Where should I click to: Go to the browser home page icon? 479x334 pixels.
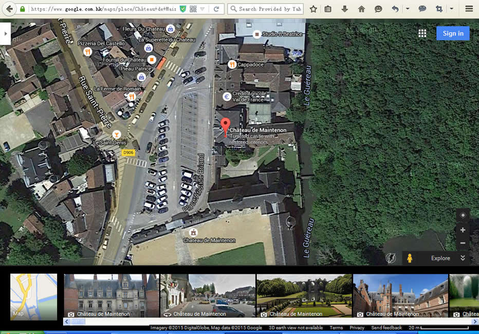pyautogui.click(x=361, y=9)
